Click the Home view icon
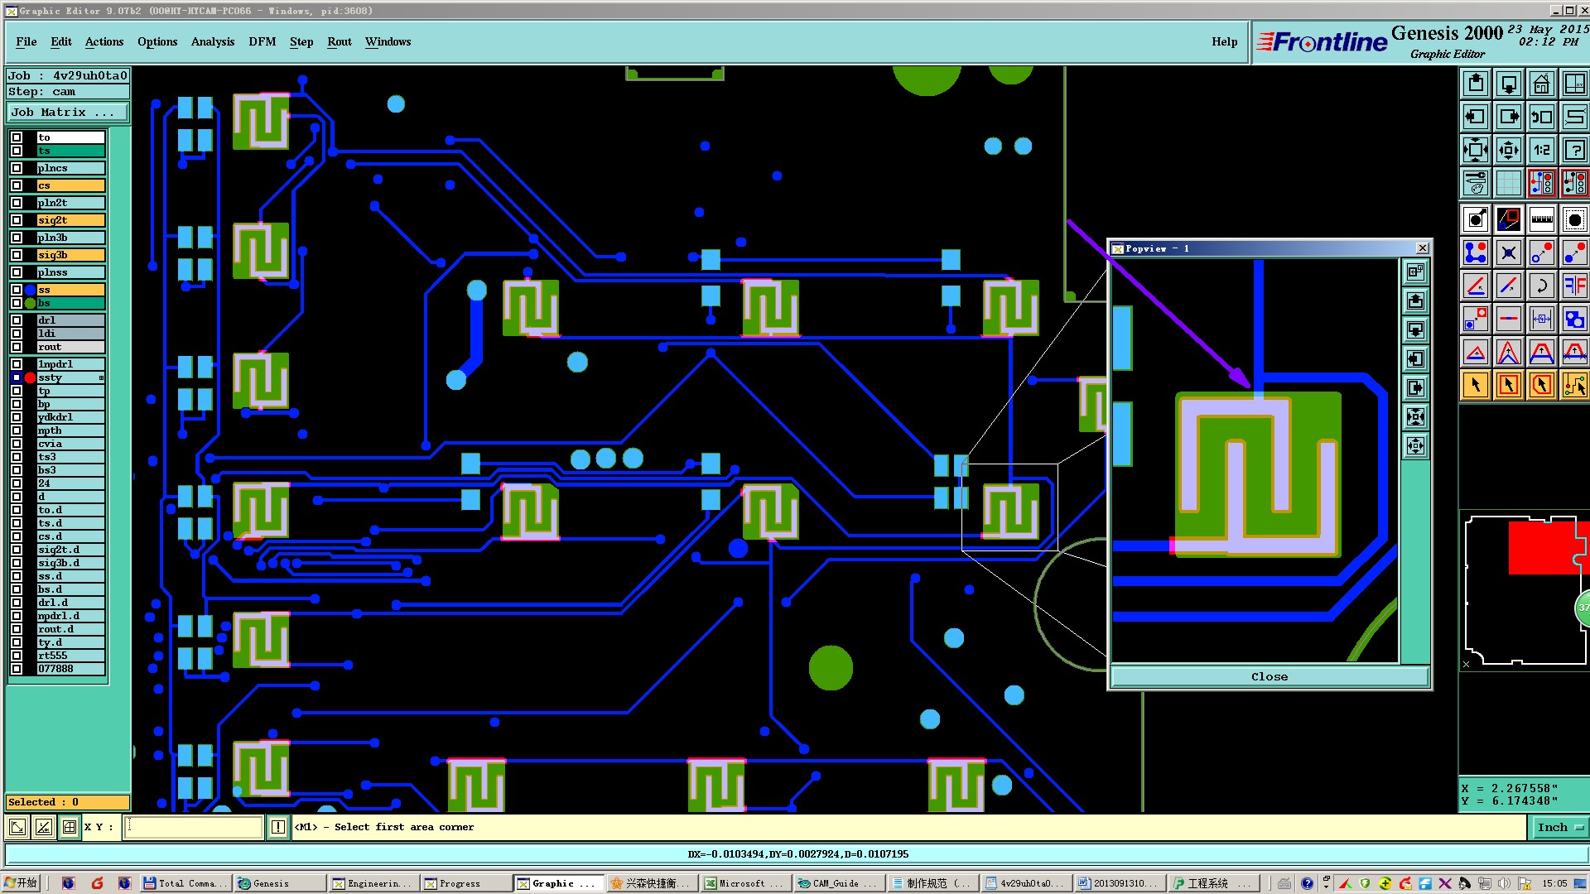Viewport: 1590px width, 894px height. click(x=1541, y=84)
